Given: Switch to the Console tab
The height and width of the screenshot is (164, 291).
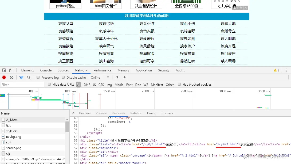Looking at the screenshot, I should (x=46, y=70).
